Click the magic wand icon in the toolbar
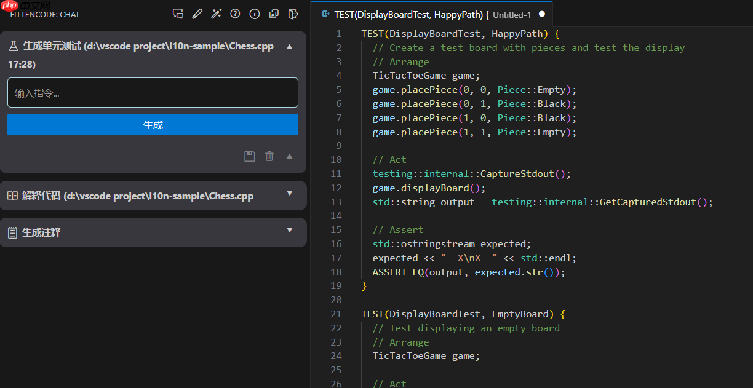Viewport: 753px width, 388px height. [216, 14]
